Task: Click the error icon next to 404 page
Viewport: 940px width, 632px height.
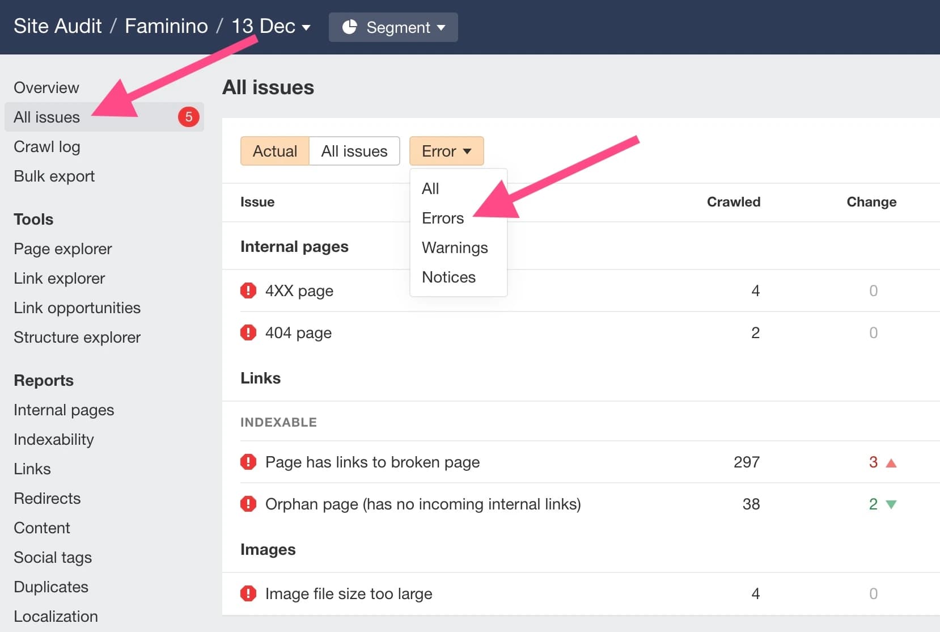Action: pos(248,332)
